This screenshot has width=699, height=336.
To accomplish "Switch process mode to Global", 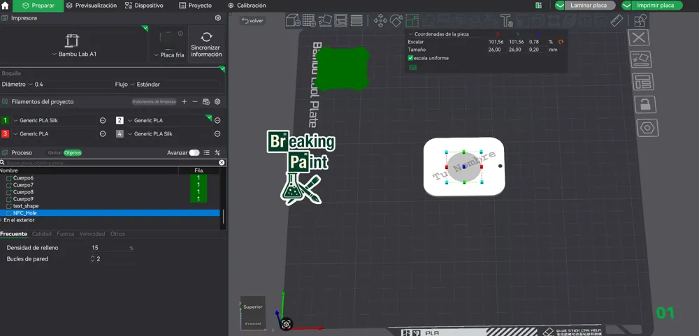I will 55,153.
